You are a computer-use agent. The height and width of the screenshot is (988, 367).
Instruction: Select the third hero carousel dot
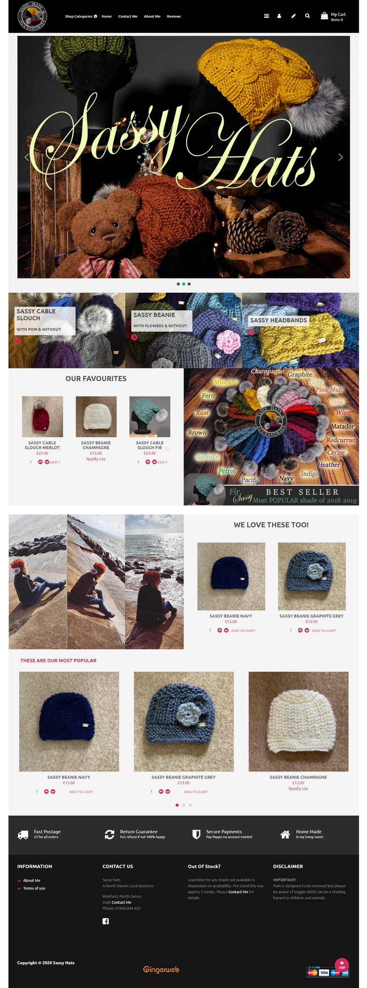click(x=189, y=284)
